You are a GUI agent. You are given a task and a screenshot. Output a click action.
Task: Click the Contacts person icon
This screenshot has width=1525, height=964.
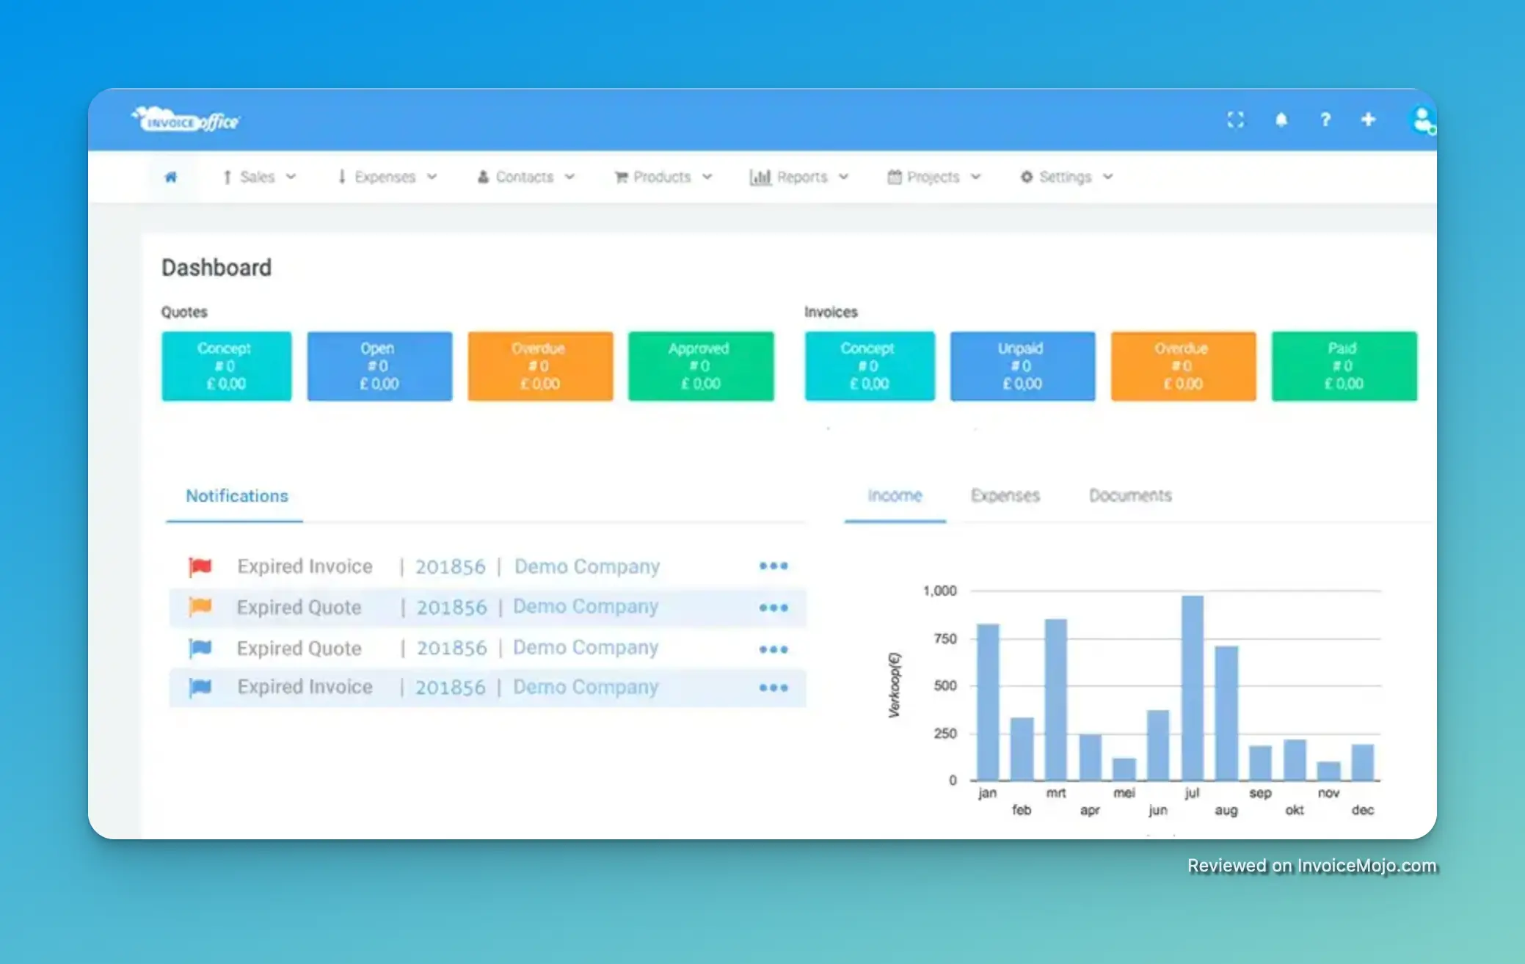[483, 177]
